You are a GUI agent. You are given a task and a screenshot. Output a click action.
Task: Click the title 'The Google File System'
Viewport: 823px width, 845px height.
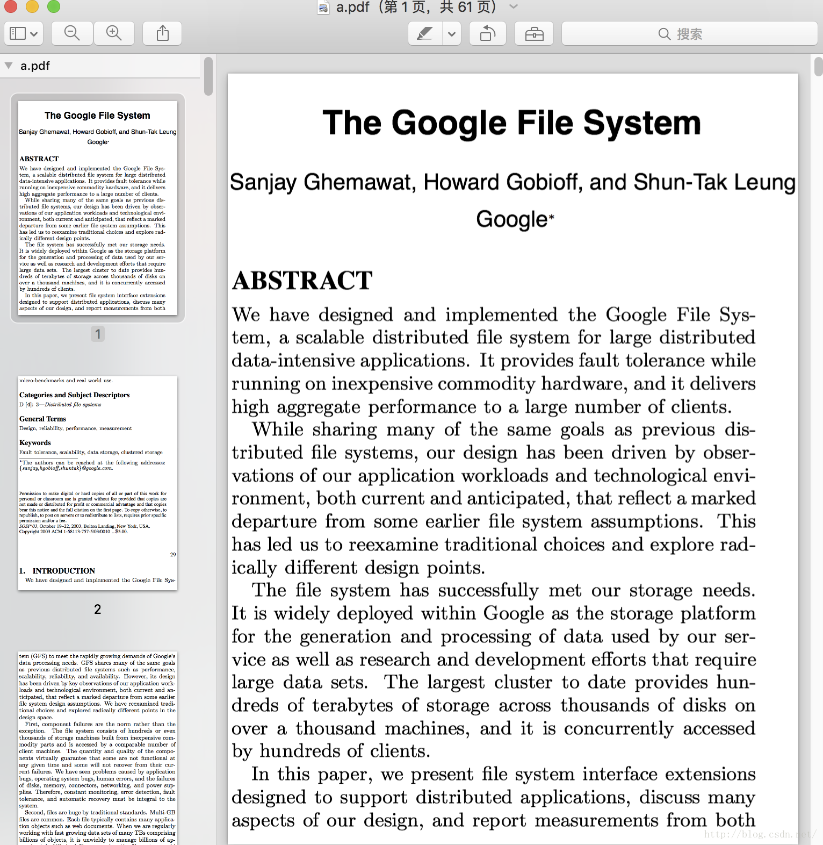point(512,123)
